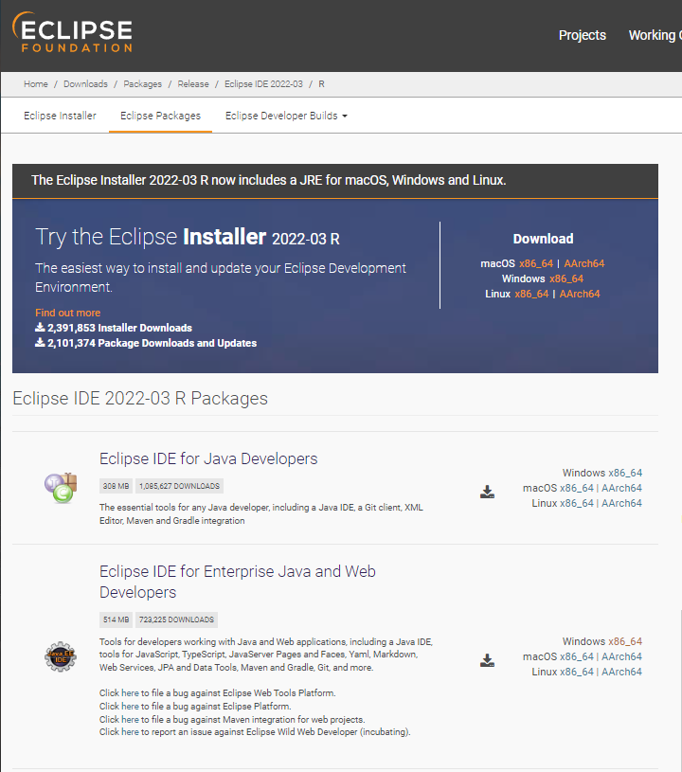682x772 pixels.
Task: Switch to the Eclipse Installer tab
Action: click(x=60, y=116)
